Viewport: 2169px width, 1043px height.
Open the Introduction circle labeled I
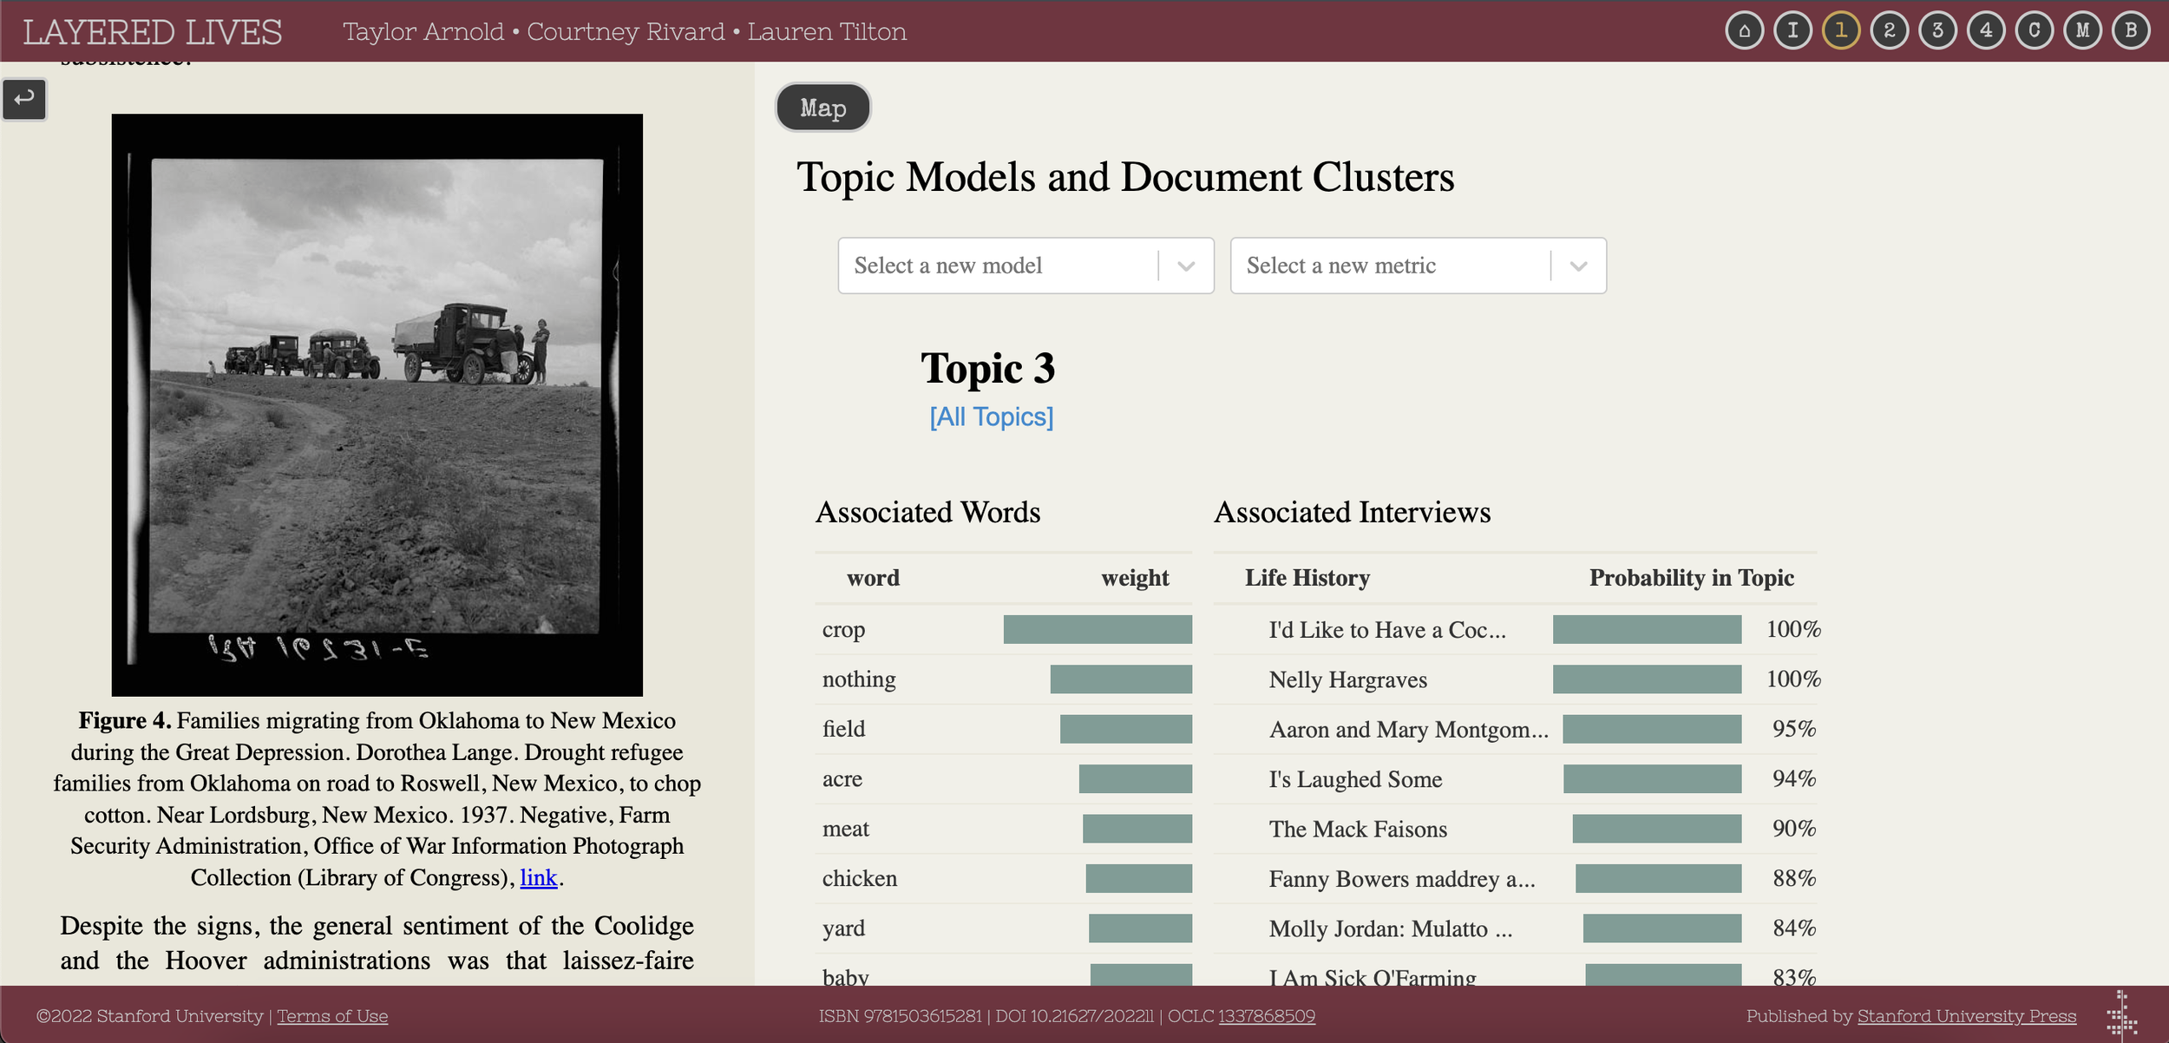(1792, 31)
